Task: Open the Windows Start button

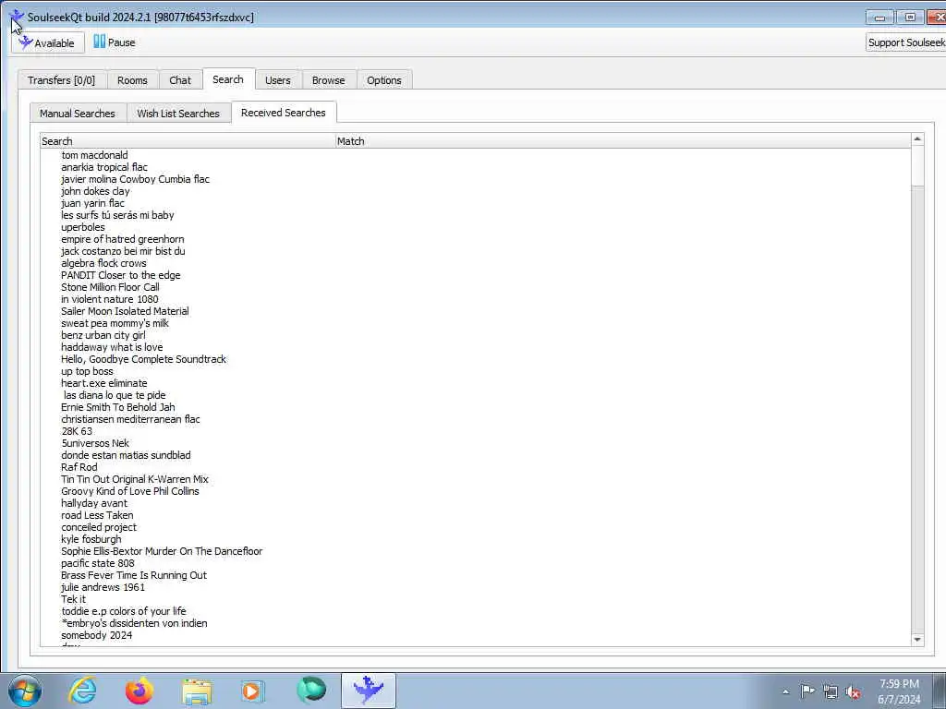Action: coord(25,691)
